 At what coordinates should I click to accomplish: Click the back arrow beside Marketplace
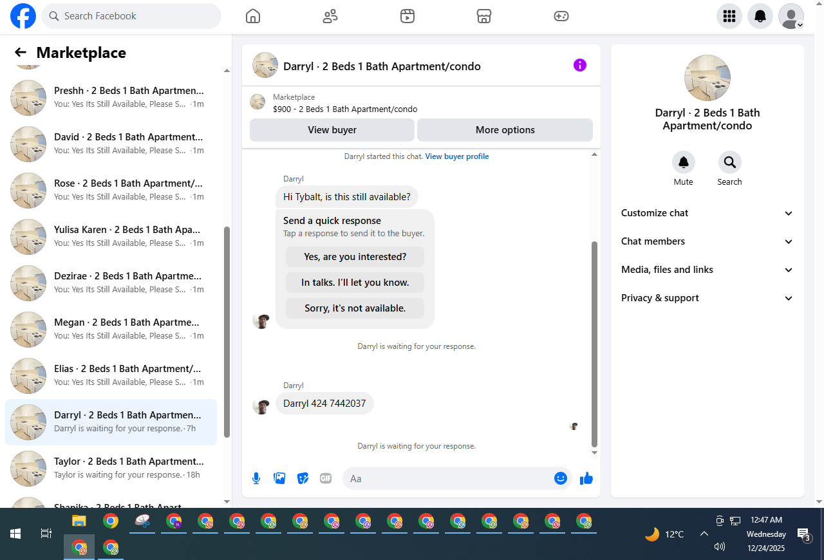tap(21, 53)
